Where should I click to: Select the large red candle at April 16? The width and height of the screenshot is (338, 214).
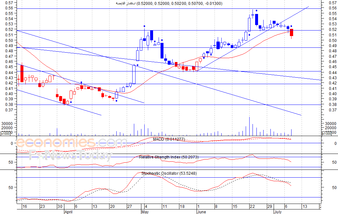click(22, 74)
